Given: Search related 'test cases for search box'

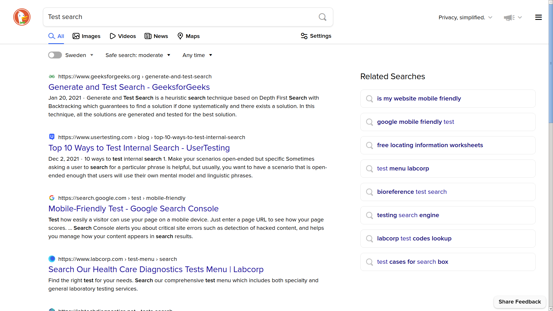Looking at the screenshot, I should pyautogui.click(x=448, y=262).
